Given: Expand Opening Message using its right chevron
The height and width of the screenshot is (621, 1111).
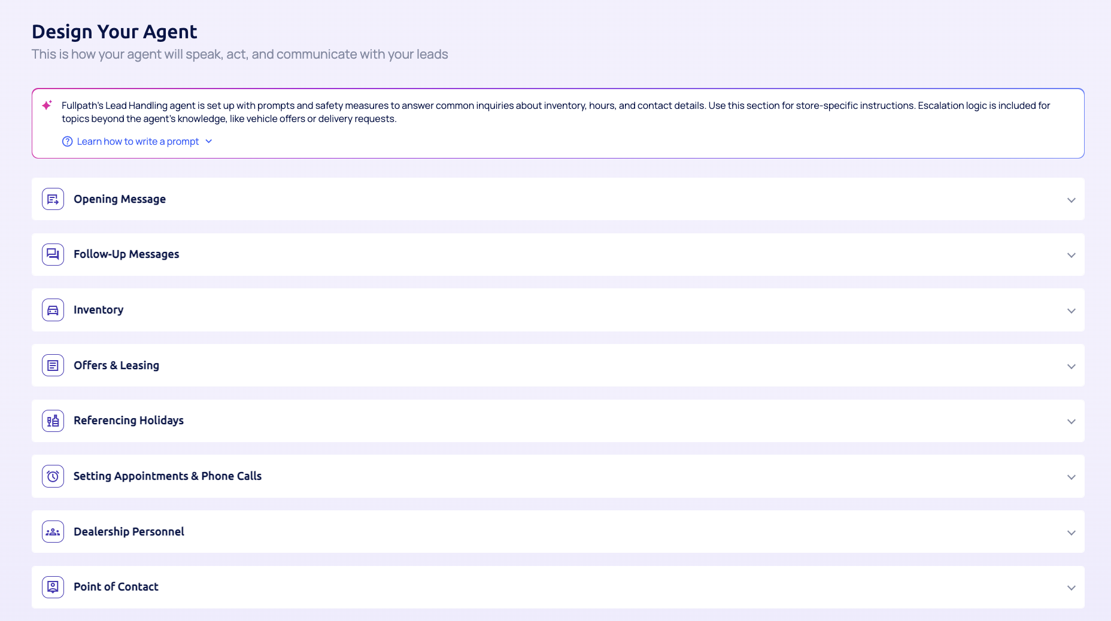Looking at the screenshot, I should [x=1071, y=200].
